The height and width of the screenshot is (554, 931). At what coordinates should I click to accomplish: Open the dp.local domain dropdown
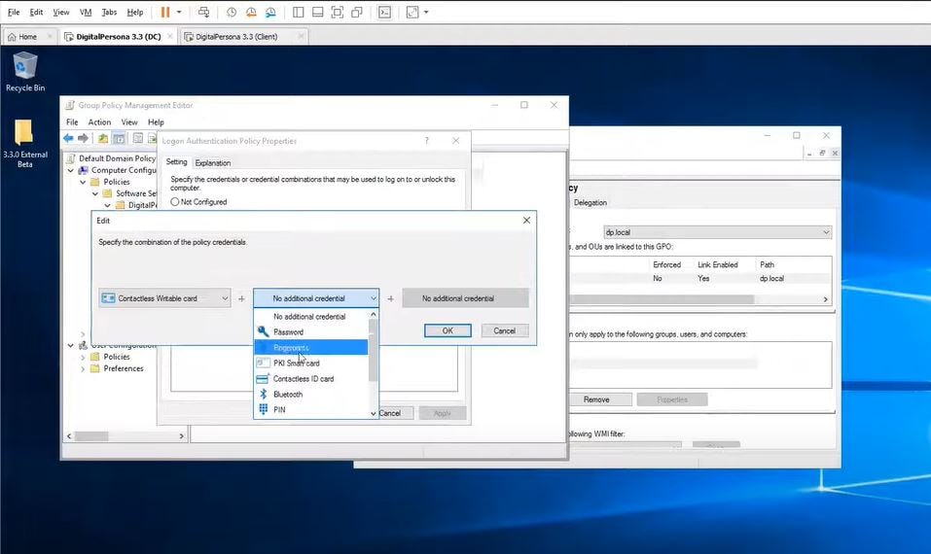717,232
